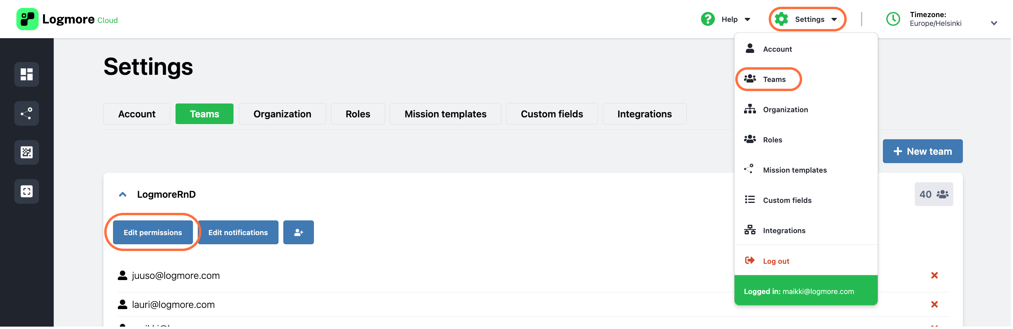Remove juuso@logmore.com with the red X

point(935,276)
